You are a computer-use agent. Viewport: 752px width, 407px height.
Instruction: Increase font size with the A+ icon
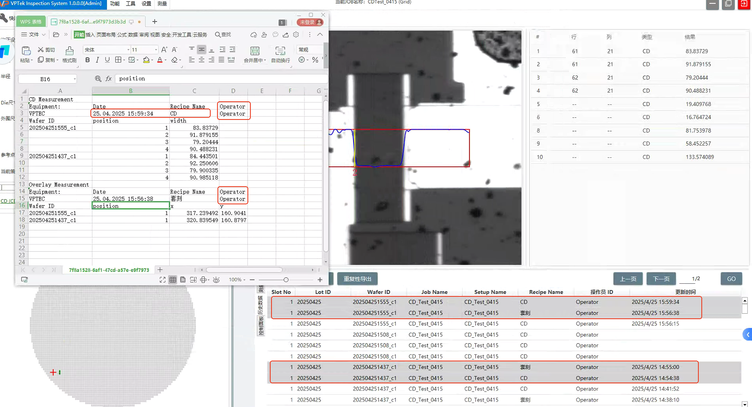164,49
